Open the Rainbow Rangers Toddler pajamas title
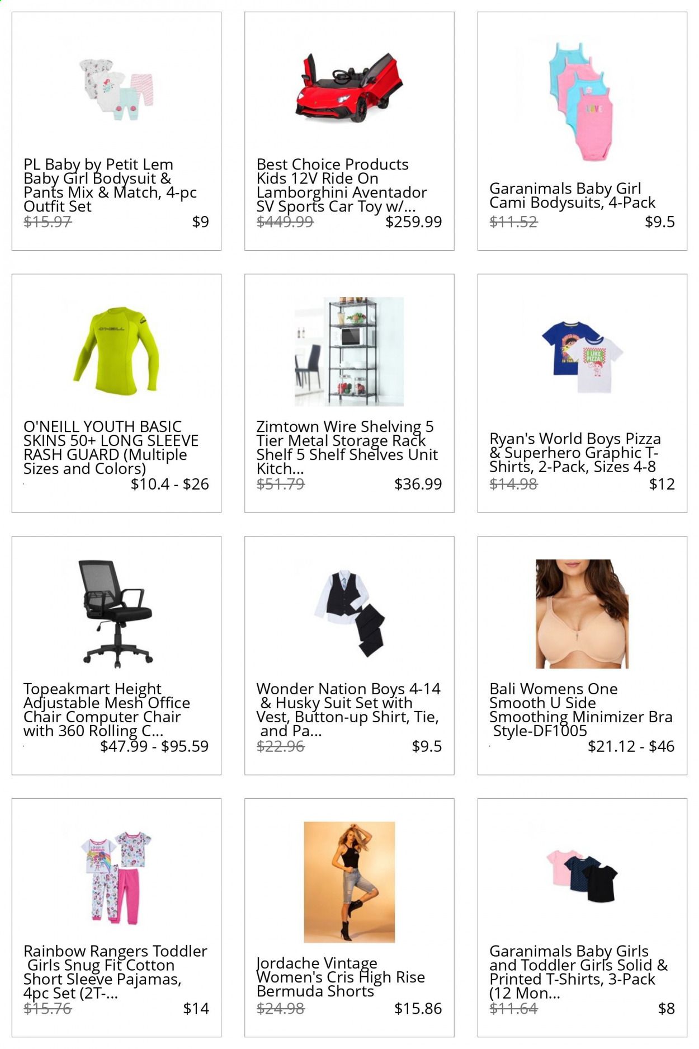Viewport: 699px width, 1049px height. point(115,972)
